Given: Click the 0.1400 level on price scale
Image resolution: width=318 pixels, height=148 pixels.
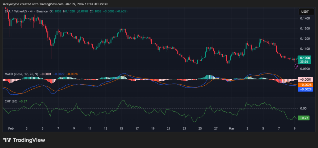Looking at the screenshot, I should (304, 19).
